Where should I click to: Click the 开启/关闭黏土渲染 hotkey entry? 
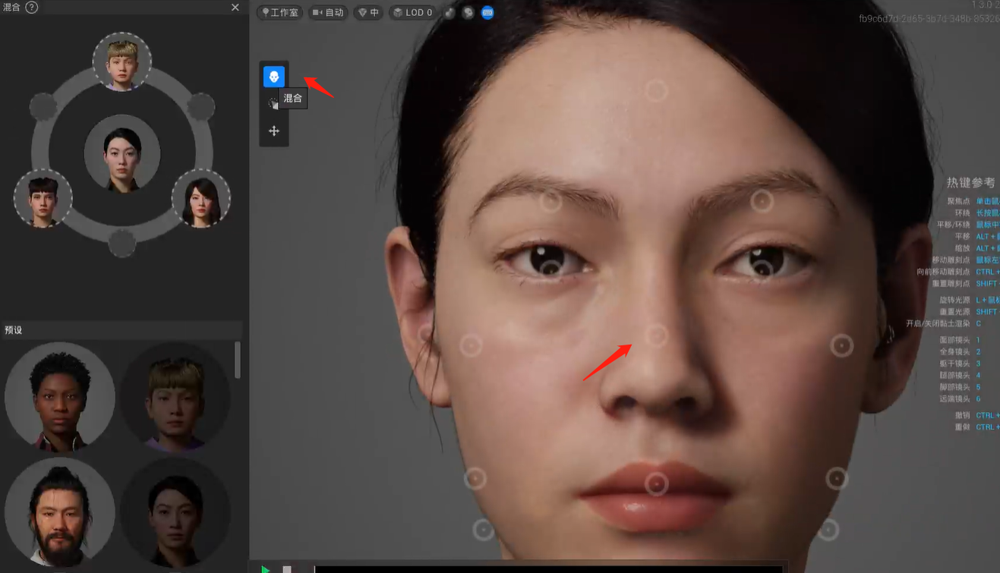(x=944, y=323)
